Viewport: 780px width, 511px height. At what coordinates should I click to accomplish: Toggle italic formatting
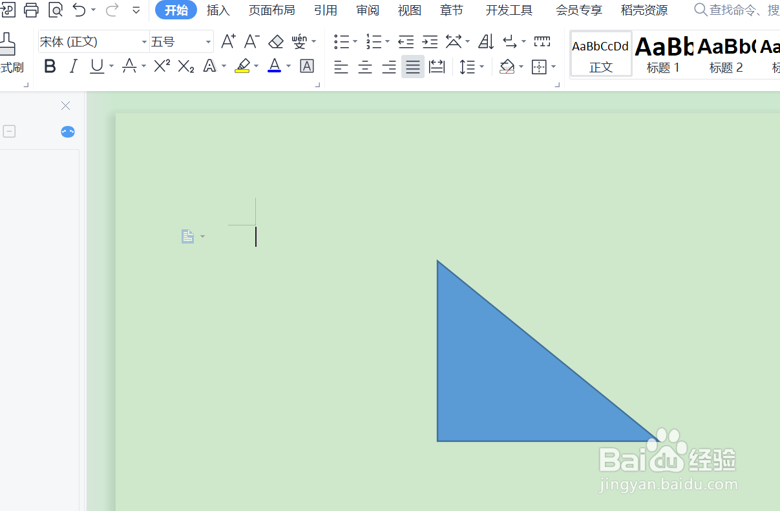click(73, 67)
